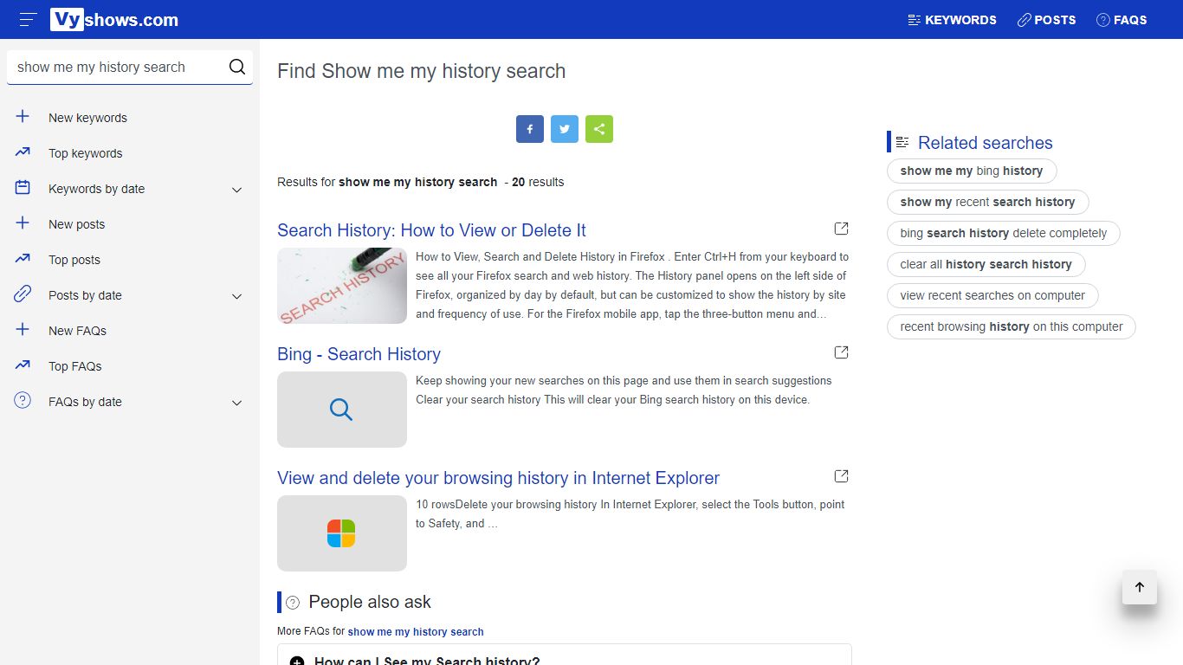Expand the FAQs by date chevron
Image resolution: width=1183 pixels, height=665 pixels.
236,403
